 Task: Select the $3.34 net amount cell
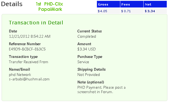[155, 11]
